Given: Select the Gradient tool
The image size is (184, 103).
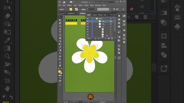Looking at the screenshot, I should coord(60,50).
